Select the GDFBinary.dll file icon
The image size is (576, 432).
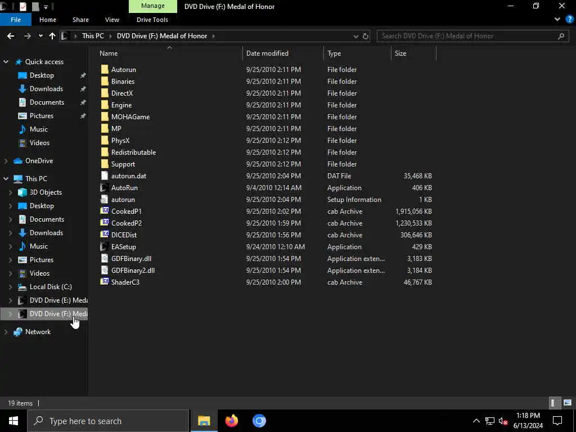[105, 258]
